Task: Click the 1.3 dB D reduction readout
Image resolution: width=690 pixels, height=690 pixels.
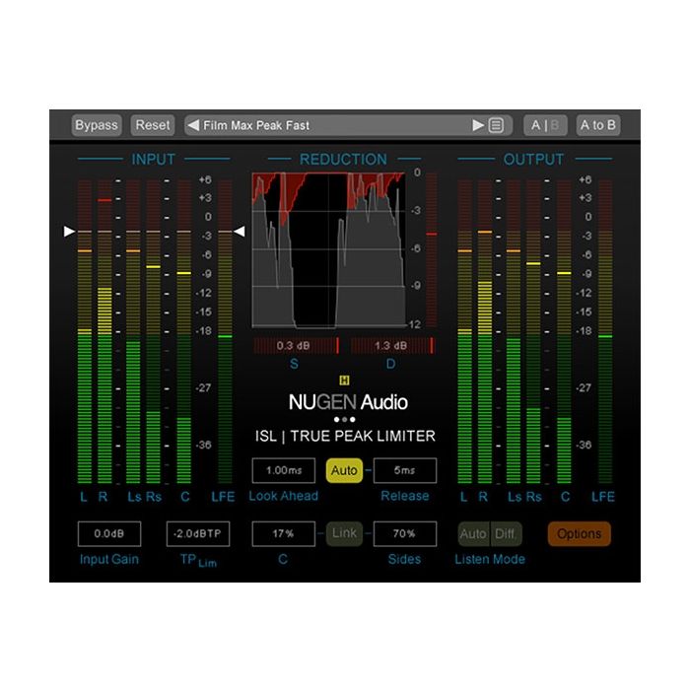Action: tap(391, 346)
